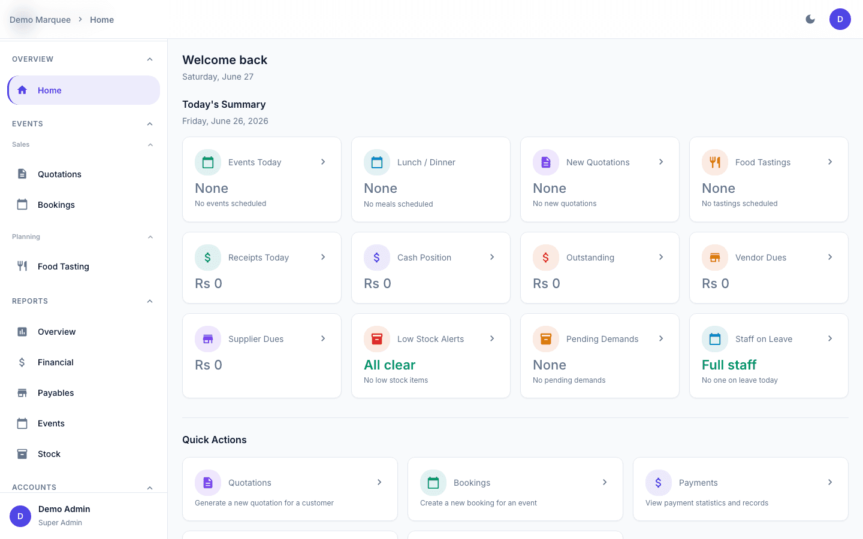Click the Quick Actions Bookings calendar icon

point(433,483)
